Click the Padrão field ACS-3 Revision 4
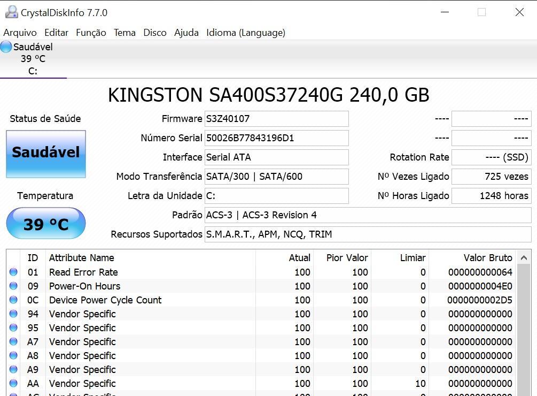The height and width of the screenshot is (396, 537). [368, 215]
